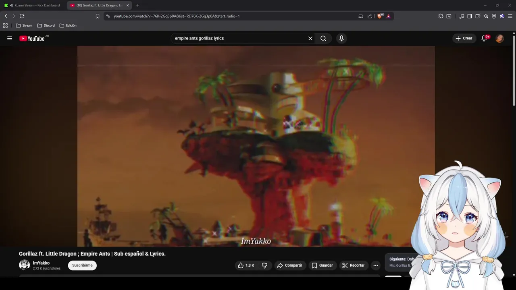The height and width of the screenshot is (290, 516).
Task: Click the Compartir share button
Action: [290, 265]
